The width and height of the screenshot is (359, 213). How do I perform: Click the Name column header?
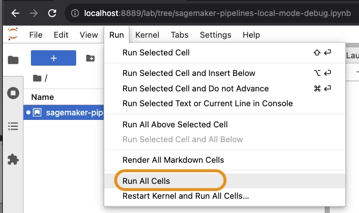point(42,97)
